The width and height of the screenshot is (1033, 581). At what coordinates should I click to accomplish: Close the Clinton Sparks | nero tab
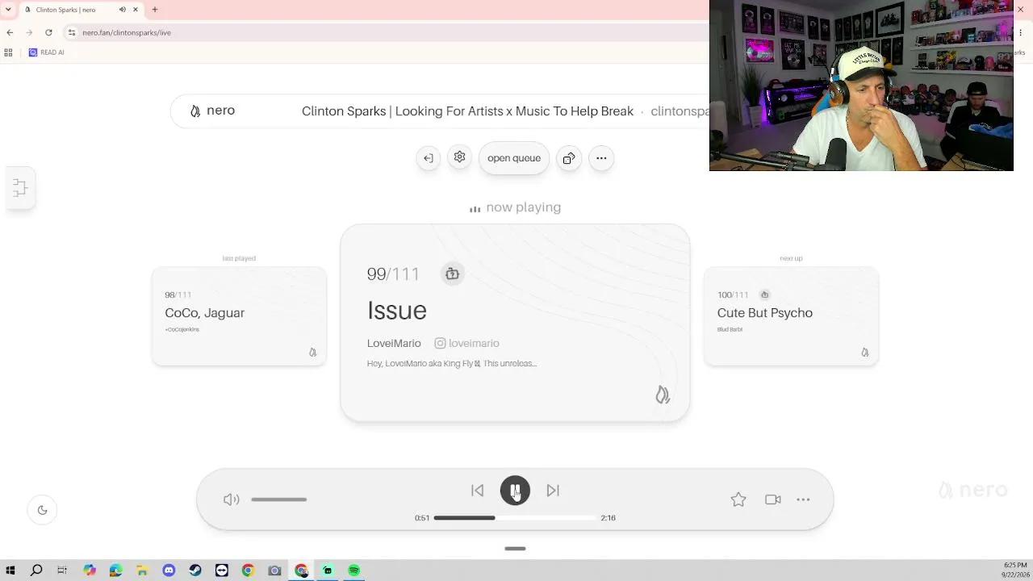click(136, 10)
